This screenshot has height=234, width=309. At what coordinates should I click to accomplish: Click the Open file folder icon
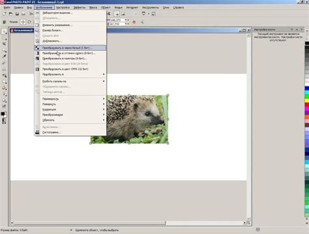tap(10, 14)
